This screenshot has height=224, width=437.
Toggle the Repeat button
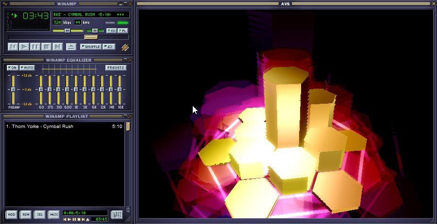coord(109,47)
